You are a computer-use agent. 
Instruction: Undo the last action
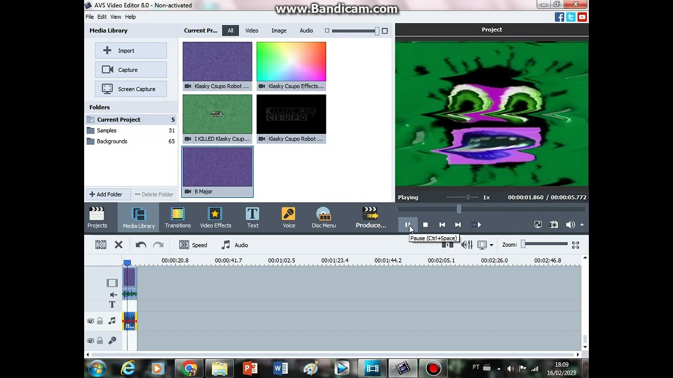point(141,245)
